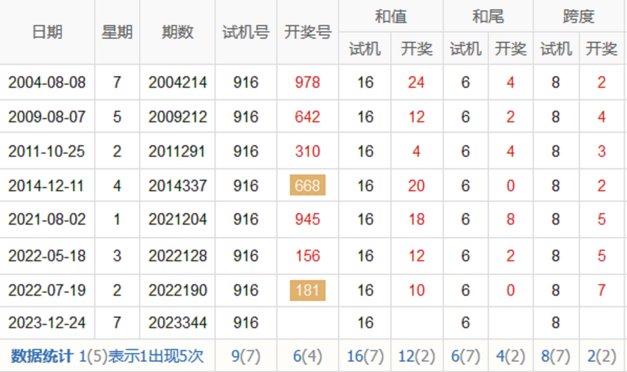This screenshot has height=372, width=627.
Task: Click issue number 2011291
Action: pyautogui.click(x=177, y=151)
